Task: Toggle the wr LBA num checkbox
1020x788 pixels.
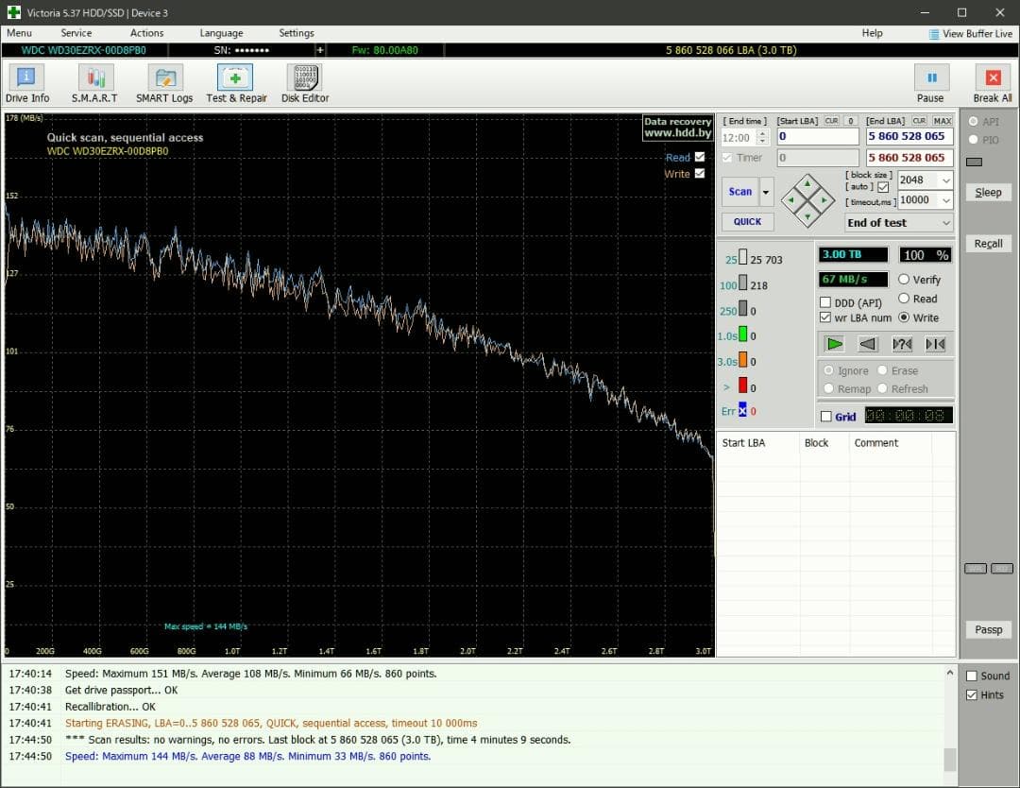Action: [x=826, y=318]
